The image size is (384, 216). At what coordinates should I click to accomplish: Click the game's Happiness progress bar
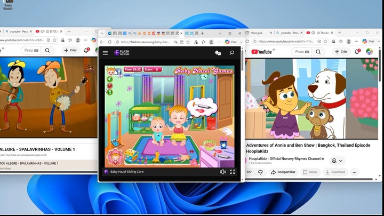click(136, 75)
